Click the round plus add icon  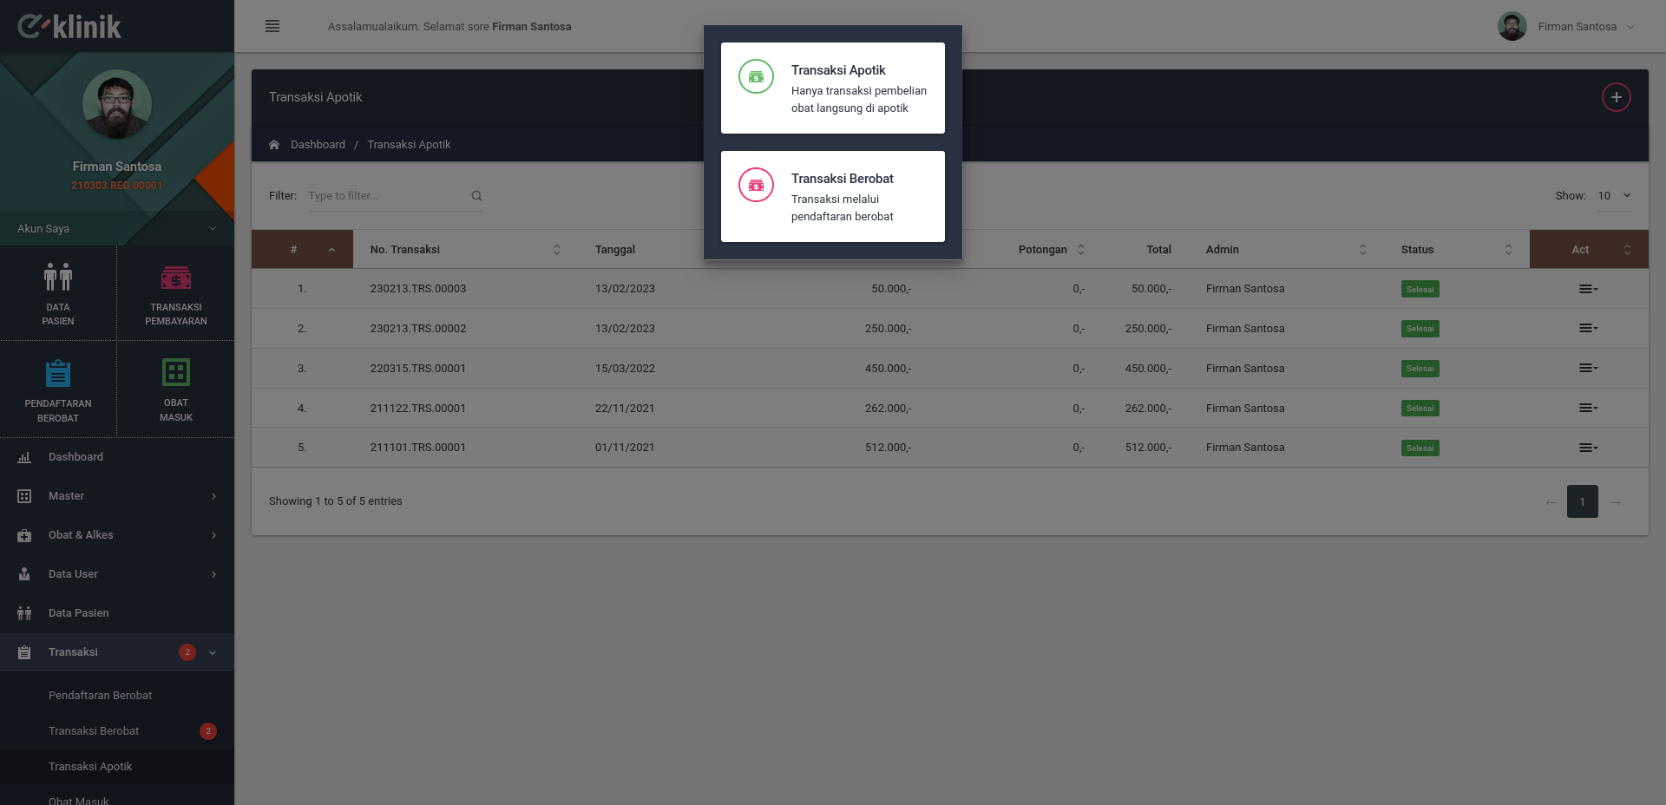(1616, 97)
